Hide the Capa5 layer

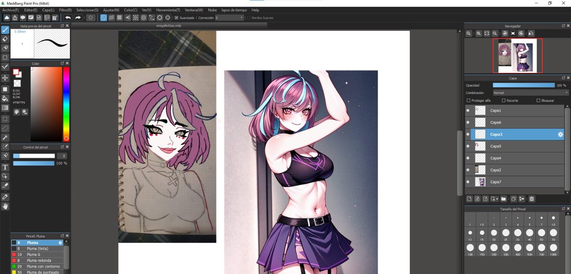coord(468,146)
